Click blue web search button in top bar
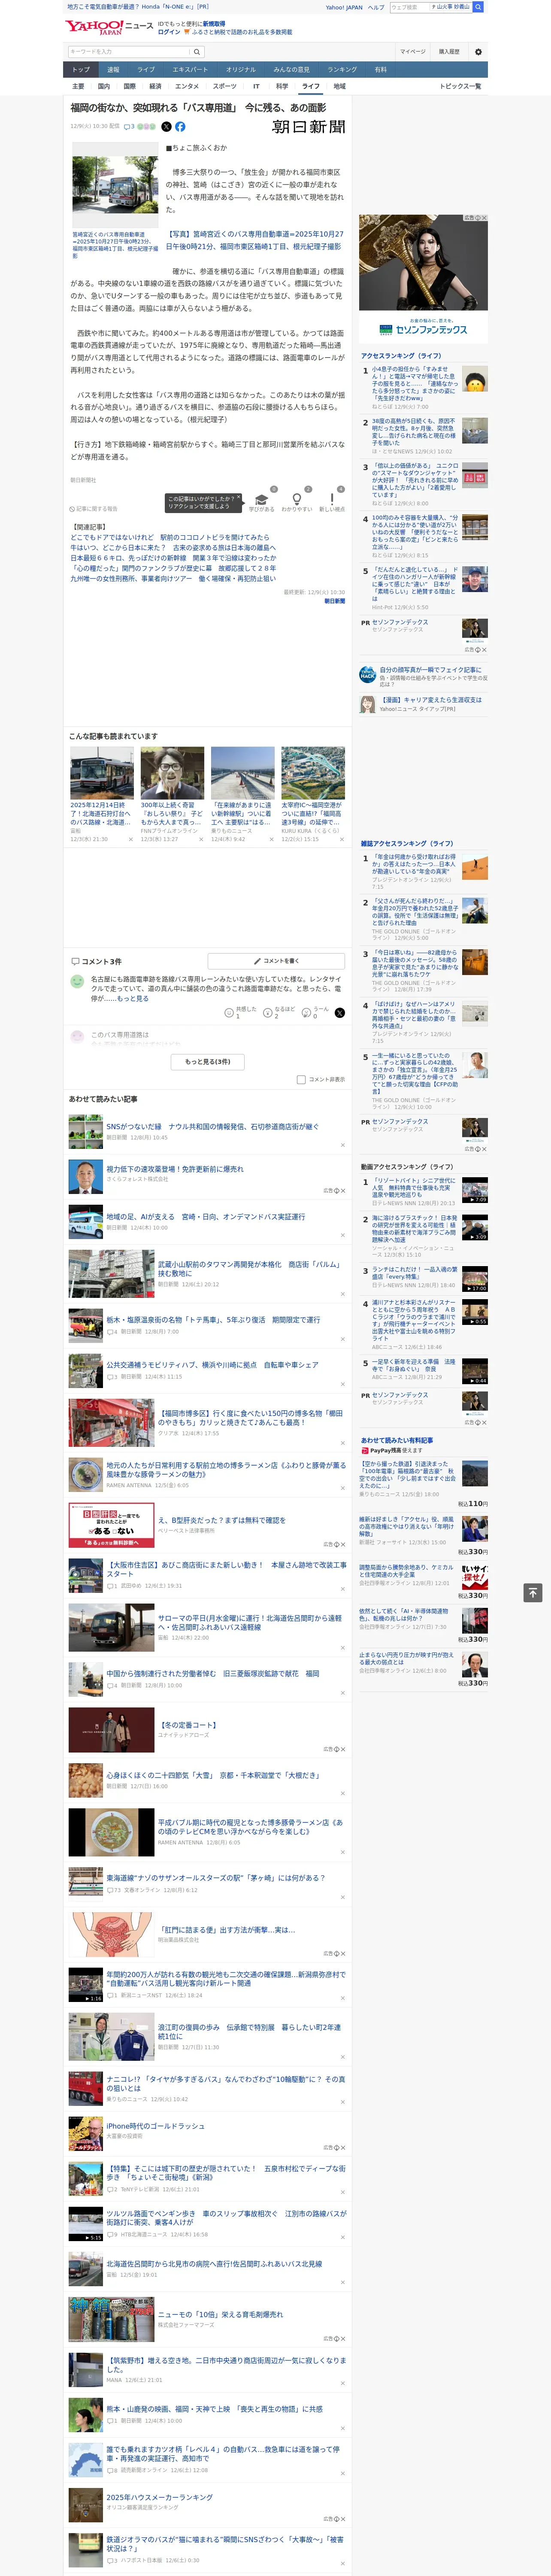Screen dimensions: 551x2576 tap(478, 7)
